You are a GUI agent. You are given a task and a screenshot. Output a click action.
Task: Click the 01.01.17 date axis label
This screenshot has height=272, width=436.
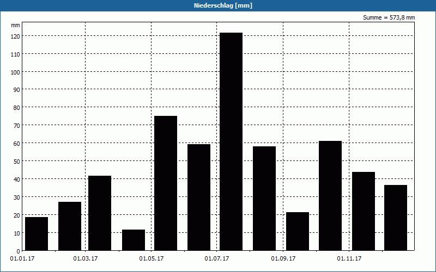(22, 259)
